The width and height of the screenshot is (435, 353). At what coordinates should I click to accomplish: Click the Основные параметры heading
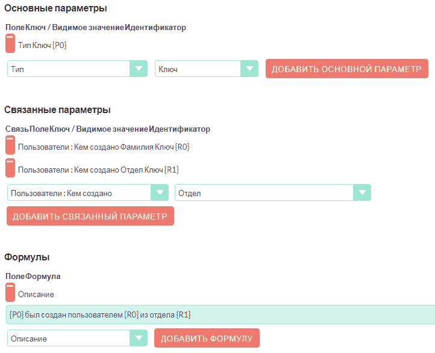pyautogui.click(x=55, y=8)
